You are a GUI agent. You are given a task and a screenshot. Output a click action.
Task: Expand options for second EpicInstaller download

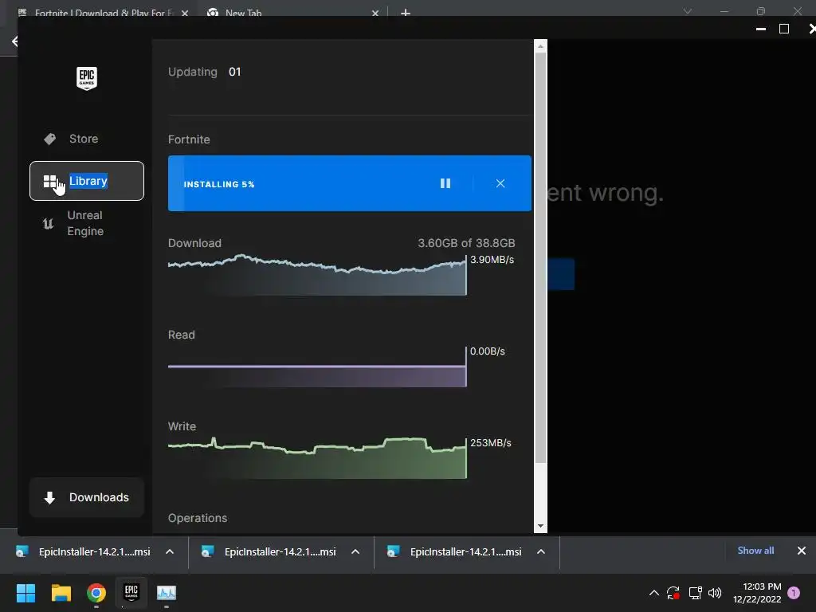[355, 551]
